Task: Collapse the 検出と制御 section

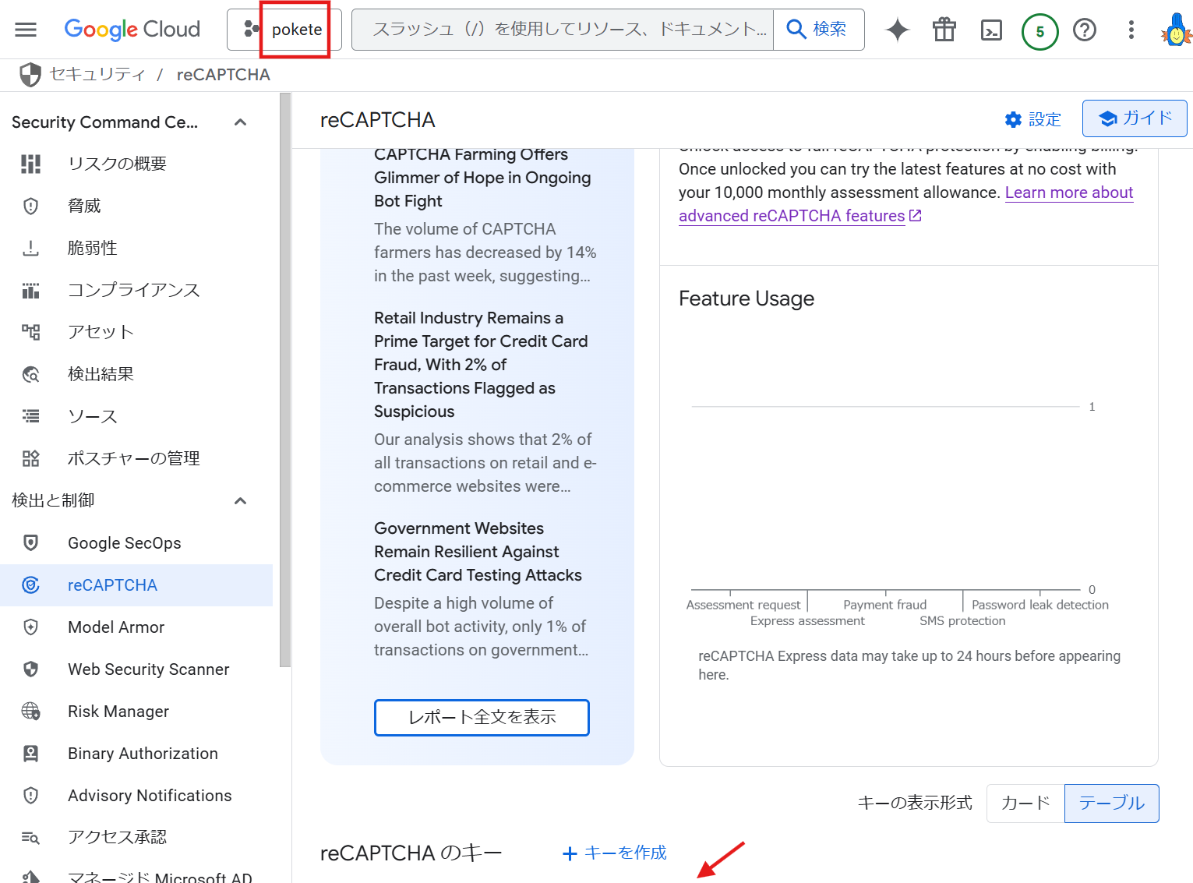Action: pyautogui.click(x=241, y=501)
